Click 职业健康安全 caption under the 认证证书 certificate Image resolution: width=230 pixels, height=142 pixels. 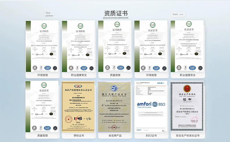coord(187,75)
